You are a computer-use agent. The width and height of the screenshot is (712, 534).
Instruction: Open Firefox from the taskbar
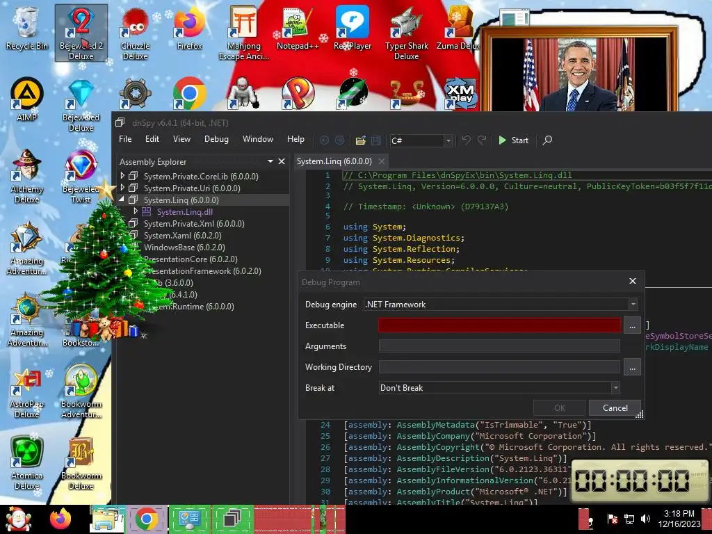point(60,519)
